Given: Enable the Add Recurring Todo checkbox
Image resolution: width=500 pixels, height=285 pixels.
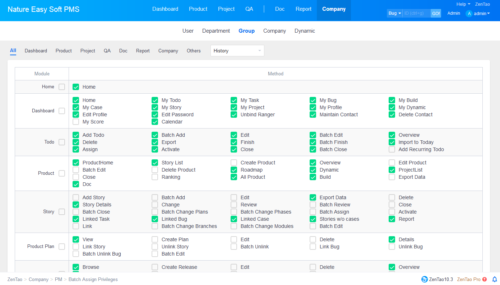Looking at the screenshot, I should 392,149.
